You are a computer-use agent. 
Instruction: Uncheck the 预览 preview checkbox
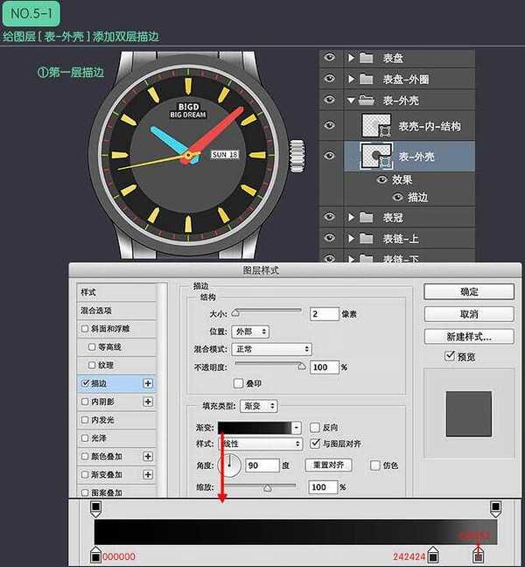(450, 356)
